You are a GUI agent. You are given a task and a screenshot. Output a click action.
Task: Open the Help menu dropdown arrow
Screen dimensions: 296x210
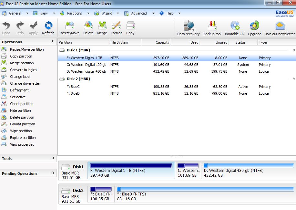(179, 14)
